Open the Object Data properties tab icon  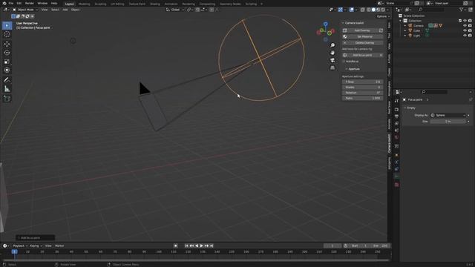(x=396, y=177)
